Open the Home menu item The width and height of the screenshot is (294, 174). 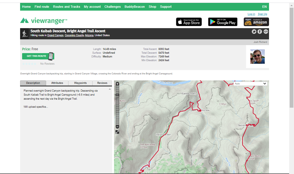(x=26, y=7)
